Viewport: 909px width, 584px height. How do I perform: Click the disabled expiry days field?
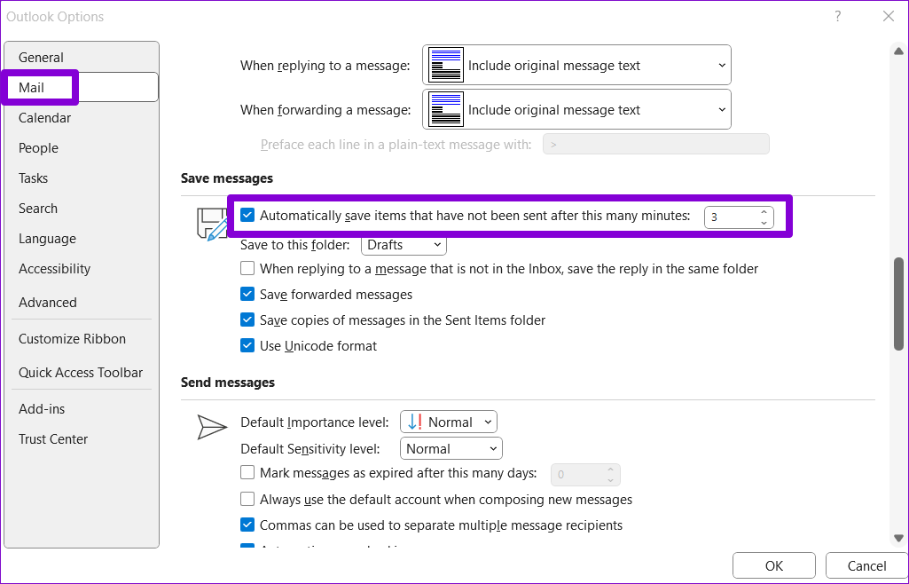[585, 475]
